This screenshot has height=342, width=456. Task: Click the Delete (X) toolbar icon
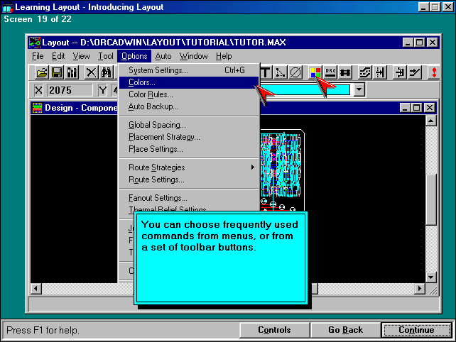[x=91, y=72]
